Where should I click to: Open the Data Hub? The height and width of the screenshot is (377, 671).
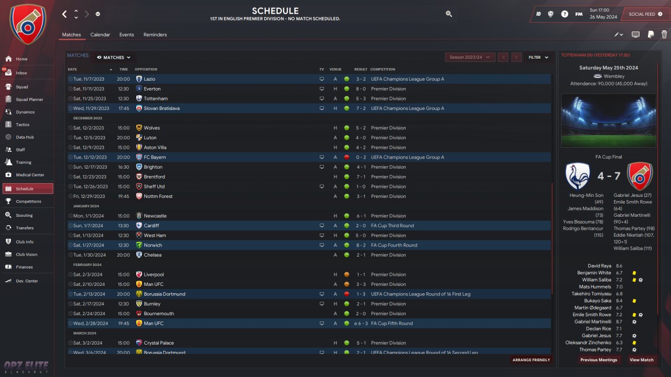click(27, 137)
